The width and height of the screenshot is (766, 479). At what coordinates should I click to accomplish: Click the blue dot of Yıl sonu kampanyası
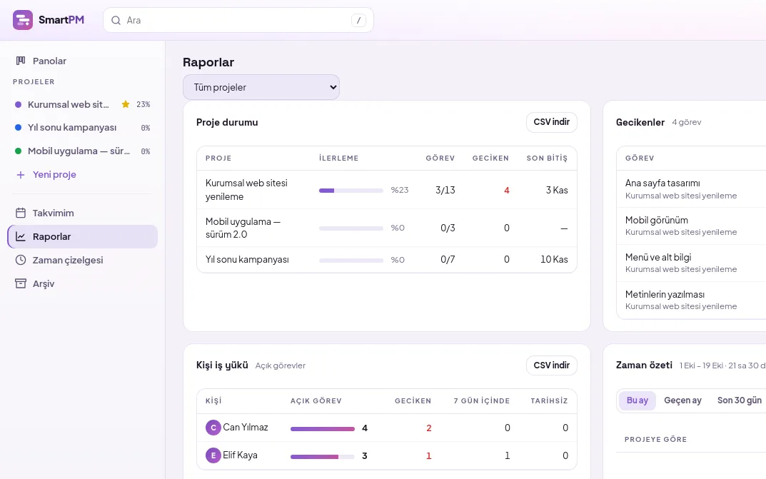[x=18, y=128]
